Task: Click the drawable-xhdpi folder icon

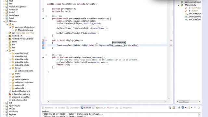Action: [13, 62]
